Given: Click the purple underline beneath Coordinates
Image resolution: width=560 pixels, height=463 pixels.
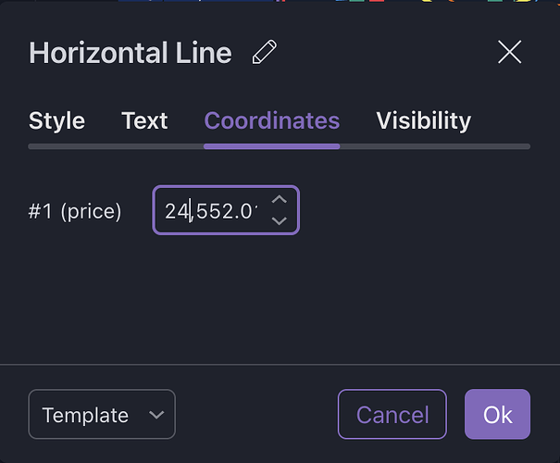Looking at the screenshot, I should (271, 146).
